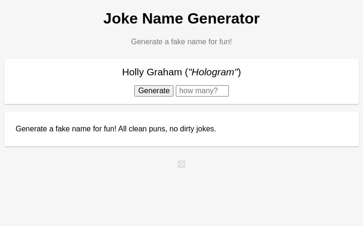The image size is (363, 226).
Task: Click the first name "Holly"
Action: [x=133, y=72]
